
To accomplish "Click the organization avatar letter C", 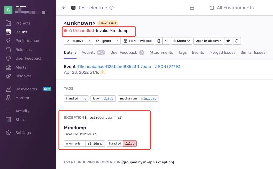I will [8, 10].
